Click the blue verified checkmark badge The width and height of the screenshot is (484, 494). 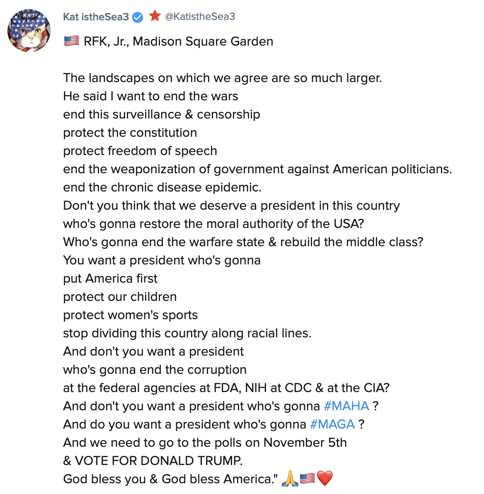138,17
